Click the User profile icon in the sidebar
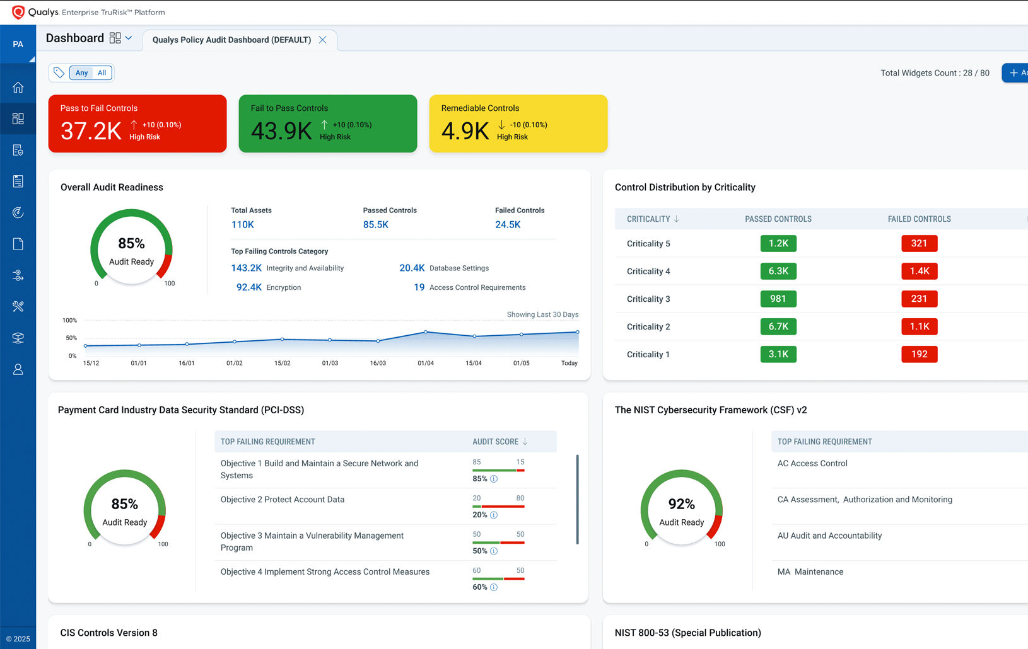Image resolution: width=1028 pixels, height=649 pixels. (x=17, y=369)
